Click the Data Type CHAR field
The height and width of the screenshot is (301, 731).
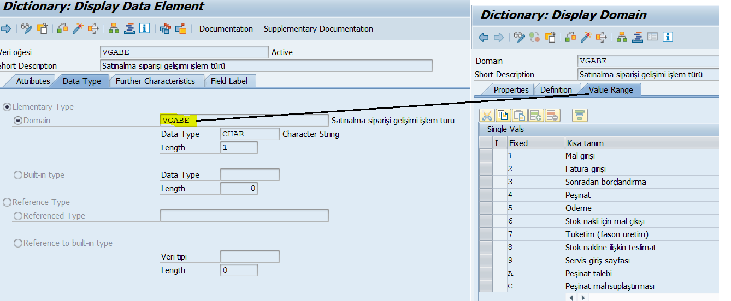(250, 134)
